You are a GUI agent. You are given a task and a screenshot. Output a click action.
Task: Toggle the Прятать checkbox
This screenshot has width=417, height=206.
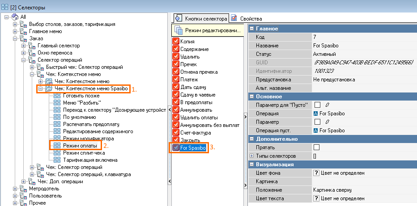(x=317, y=147)
